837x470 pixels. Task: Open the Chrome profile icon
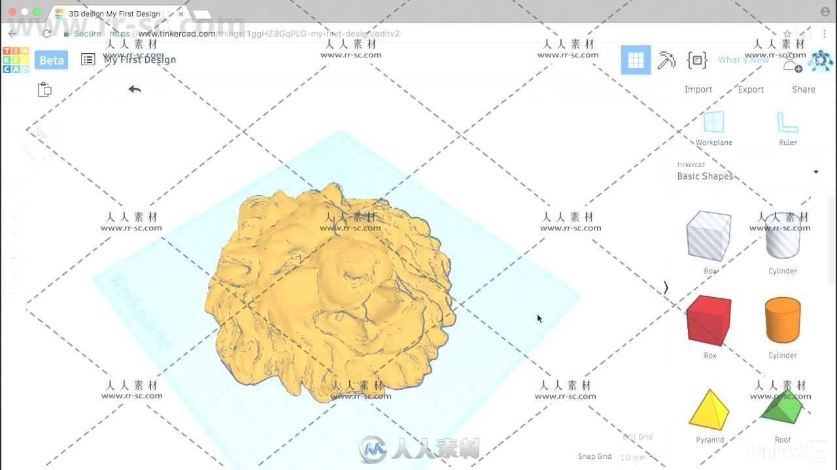coord(825,12)
